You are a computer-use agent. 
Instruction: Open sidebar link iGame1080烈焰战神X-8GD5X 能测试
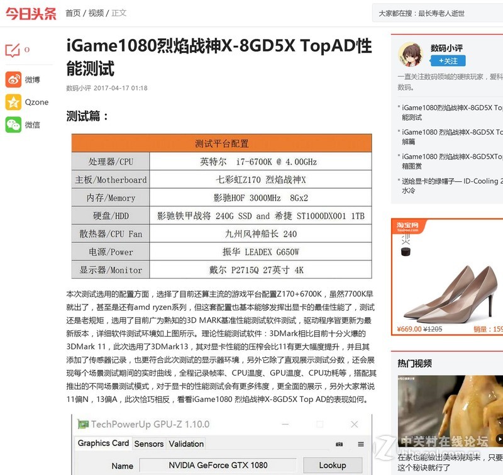(x=452, y=113)
